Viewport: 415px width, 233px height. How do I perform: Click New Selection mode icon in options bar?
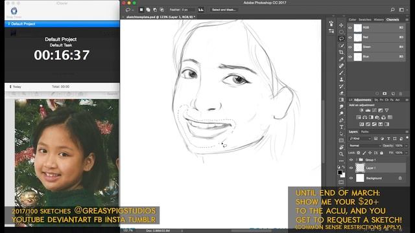coord(141,10)
